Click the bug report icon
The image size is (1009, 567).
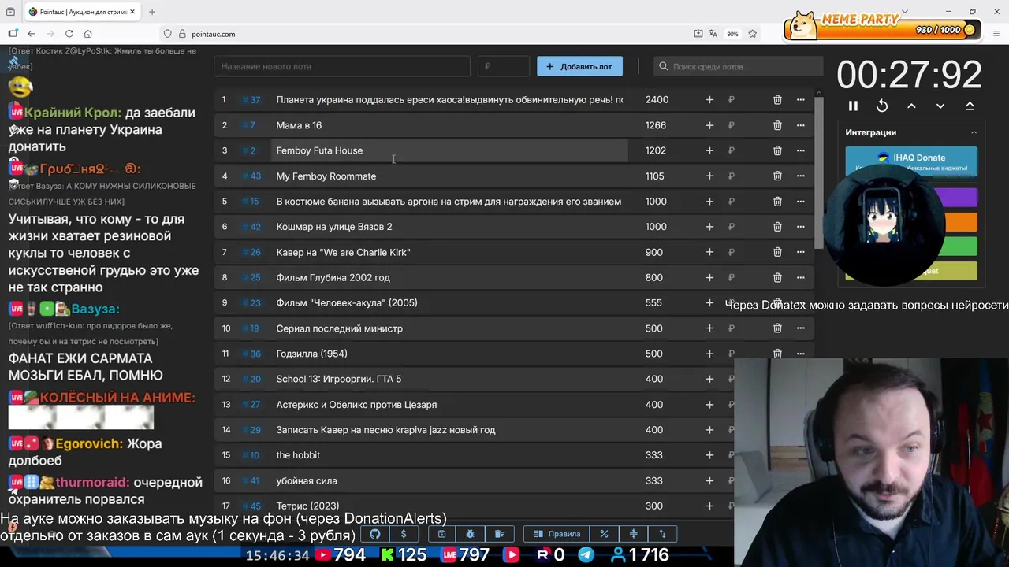tap(471, 534)
